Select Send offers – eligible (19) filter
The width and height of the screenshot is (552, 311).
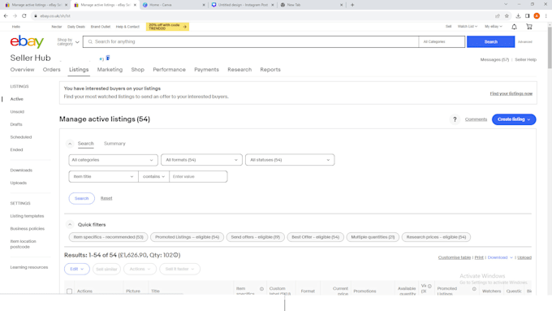pos(255,237)
